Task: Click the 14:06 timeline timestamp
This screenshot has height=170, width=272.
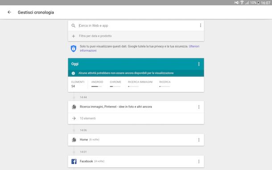Action: [x=83, y=130]
